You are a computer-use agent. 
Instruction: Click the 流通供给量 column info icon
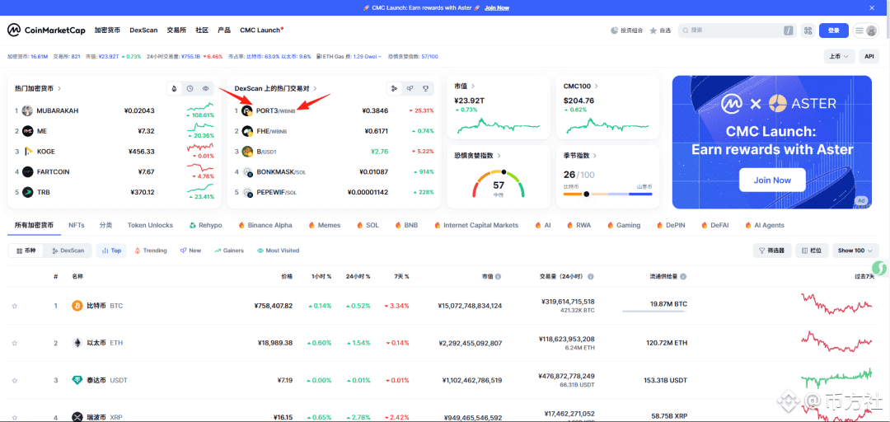coord(683,277)
